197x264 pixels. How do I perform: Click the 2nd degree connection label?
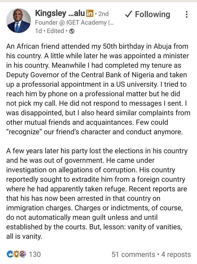pyautogui.click(x=103, y=14)
